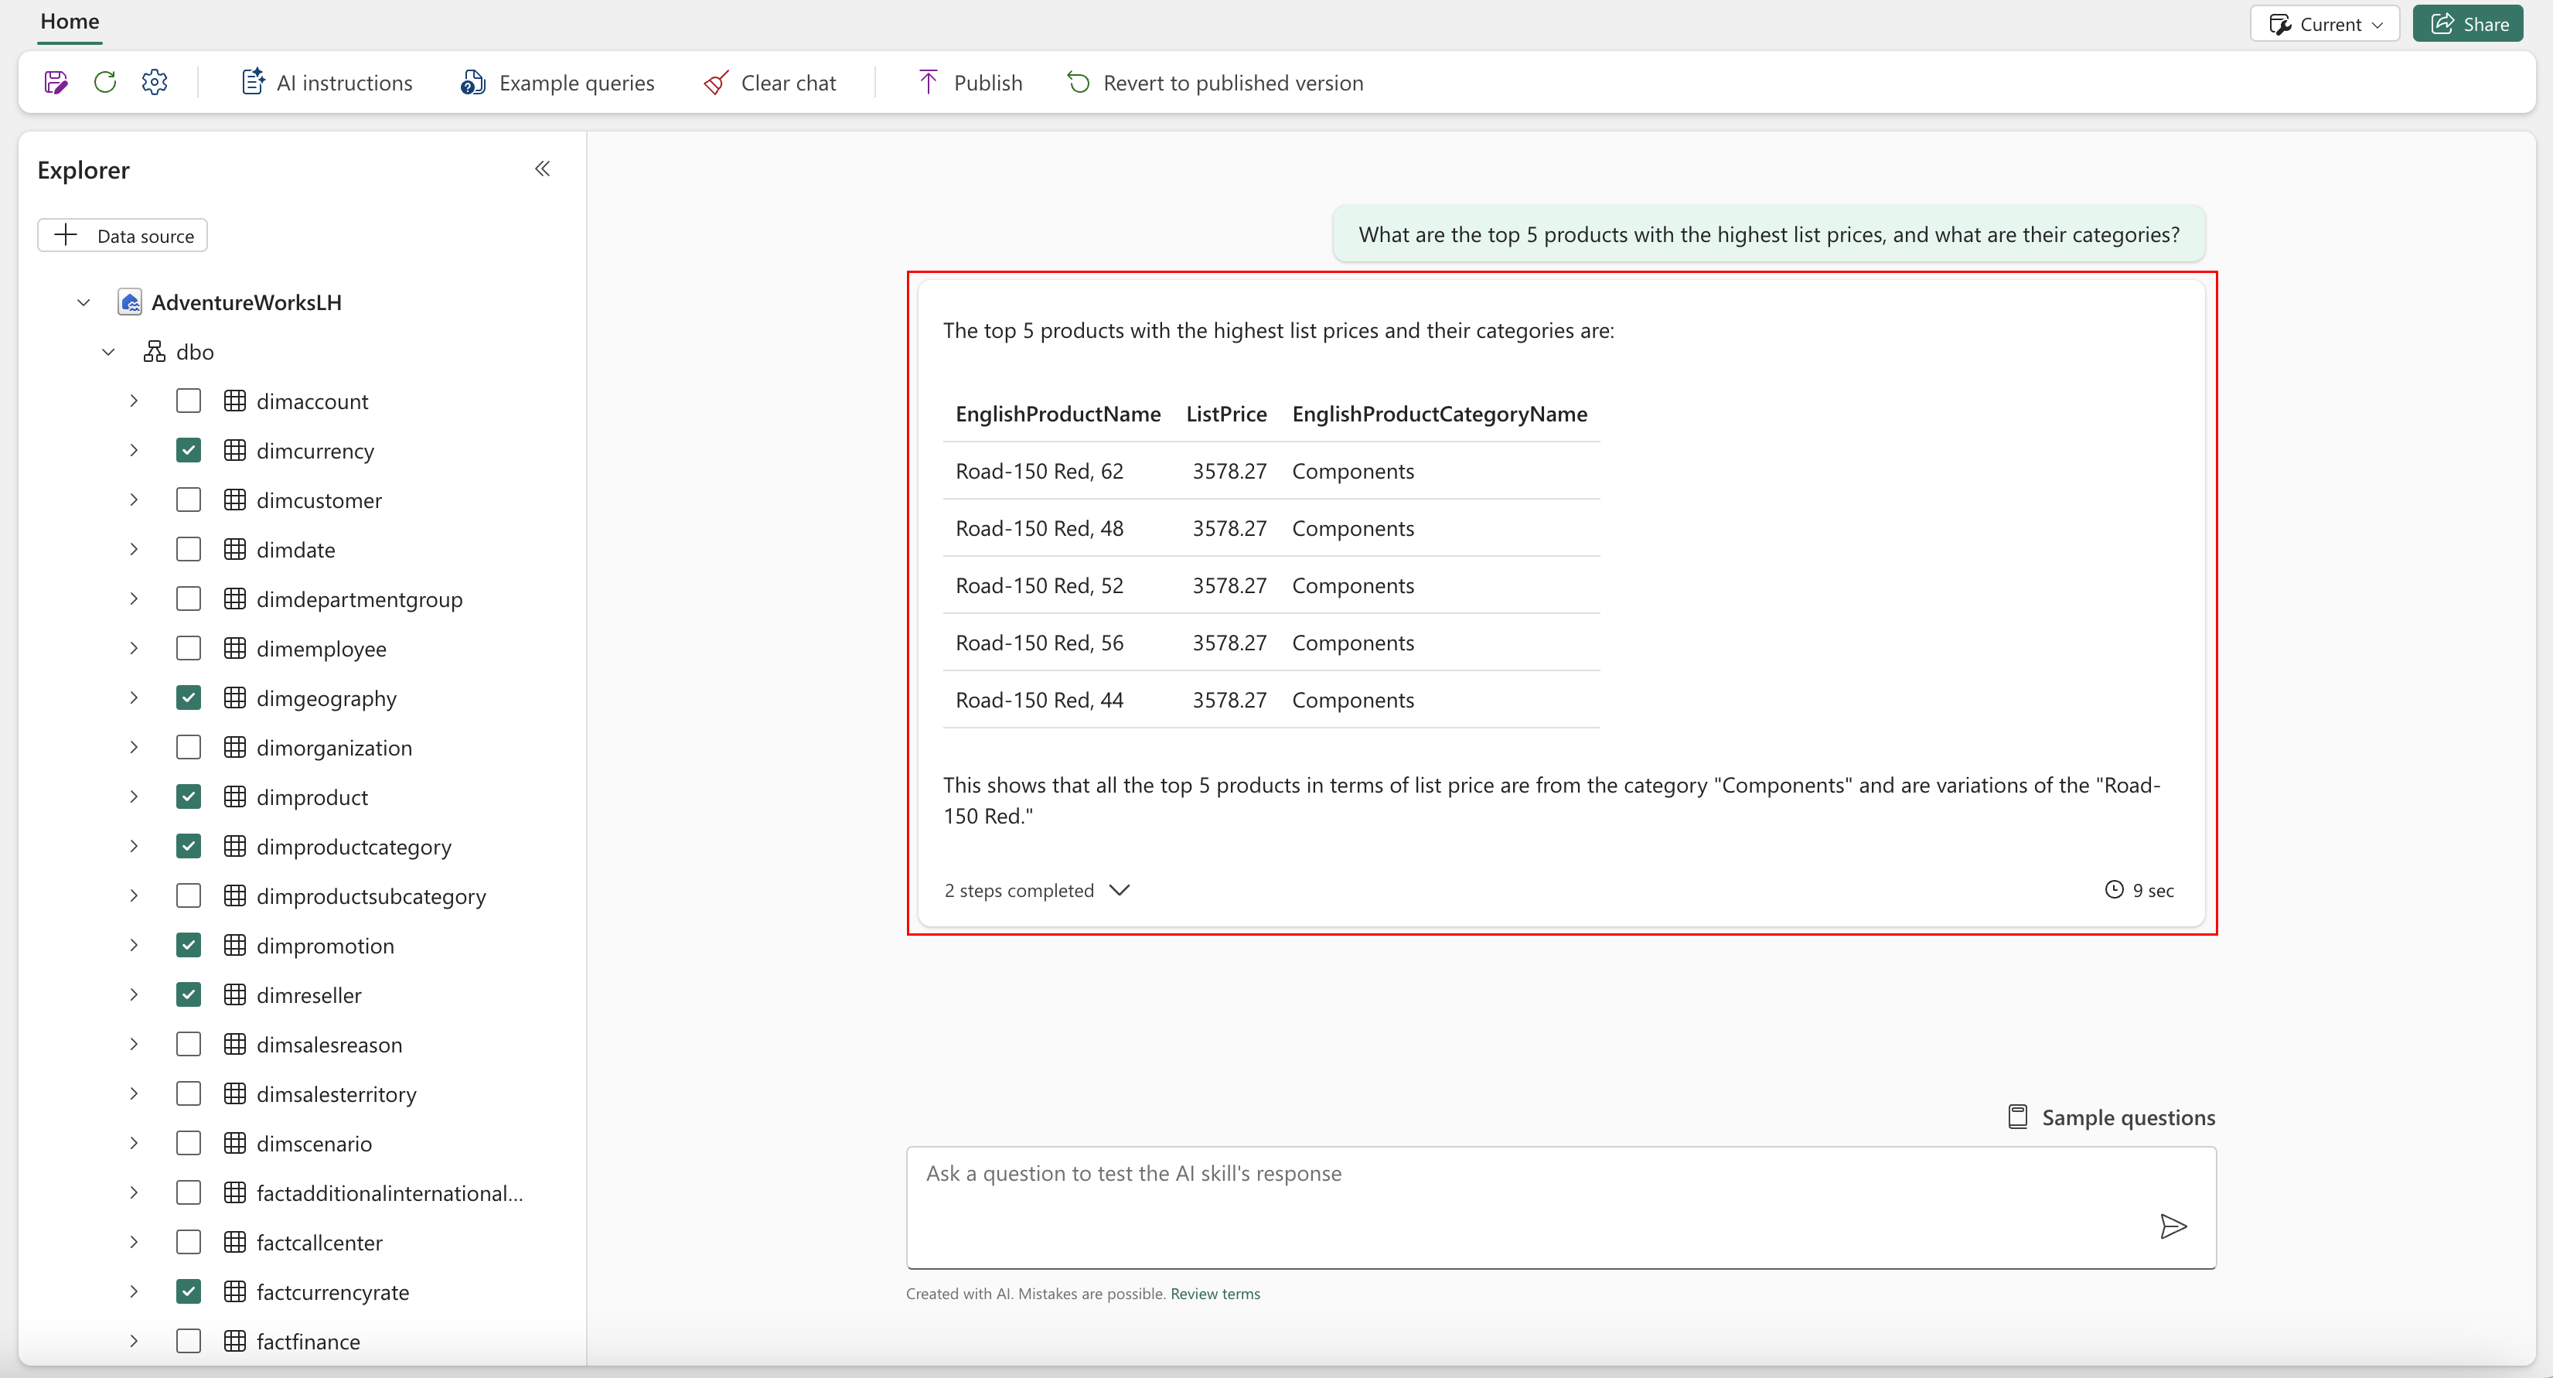Uncheck the dimproduct table checkbox
The image size is (2553, 1378).
coord(189,796)
